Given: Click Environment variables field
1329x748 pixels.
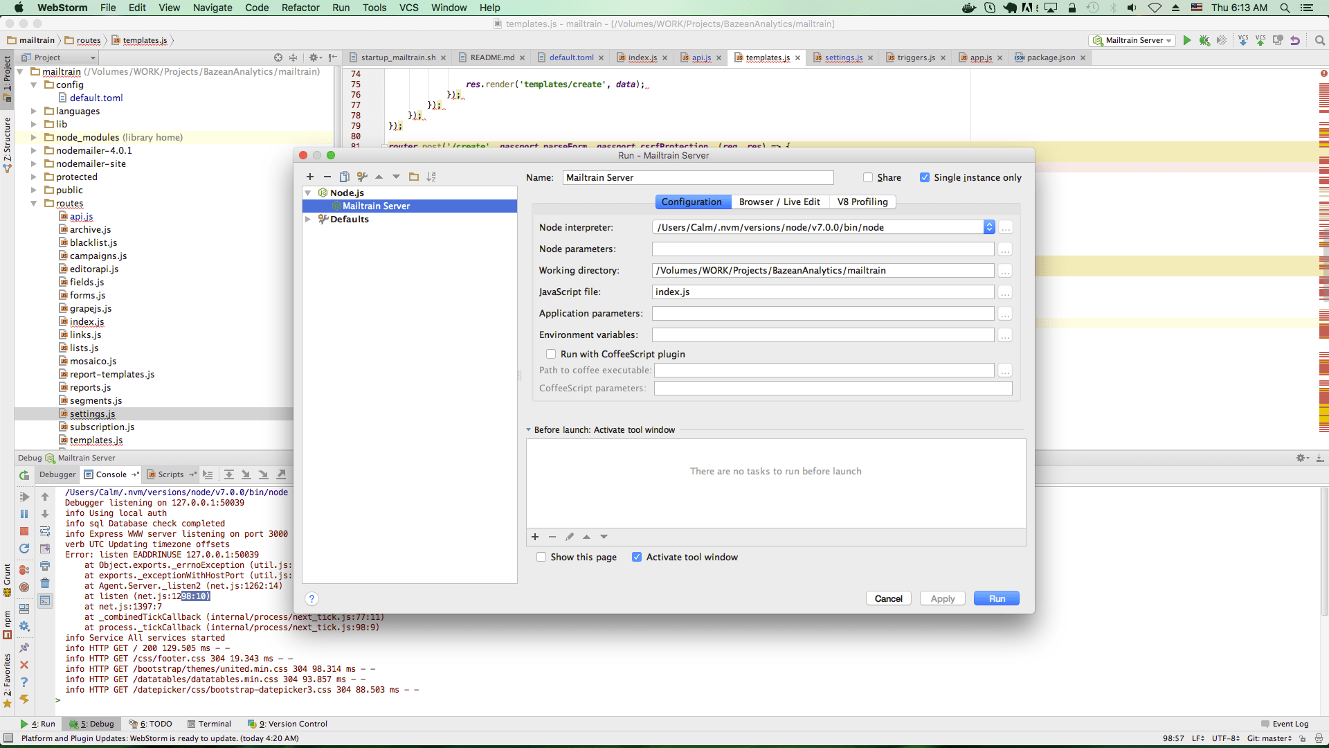Looking at the screenshot, I should coord(823,335).
